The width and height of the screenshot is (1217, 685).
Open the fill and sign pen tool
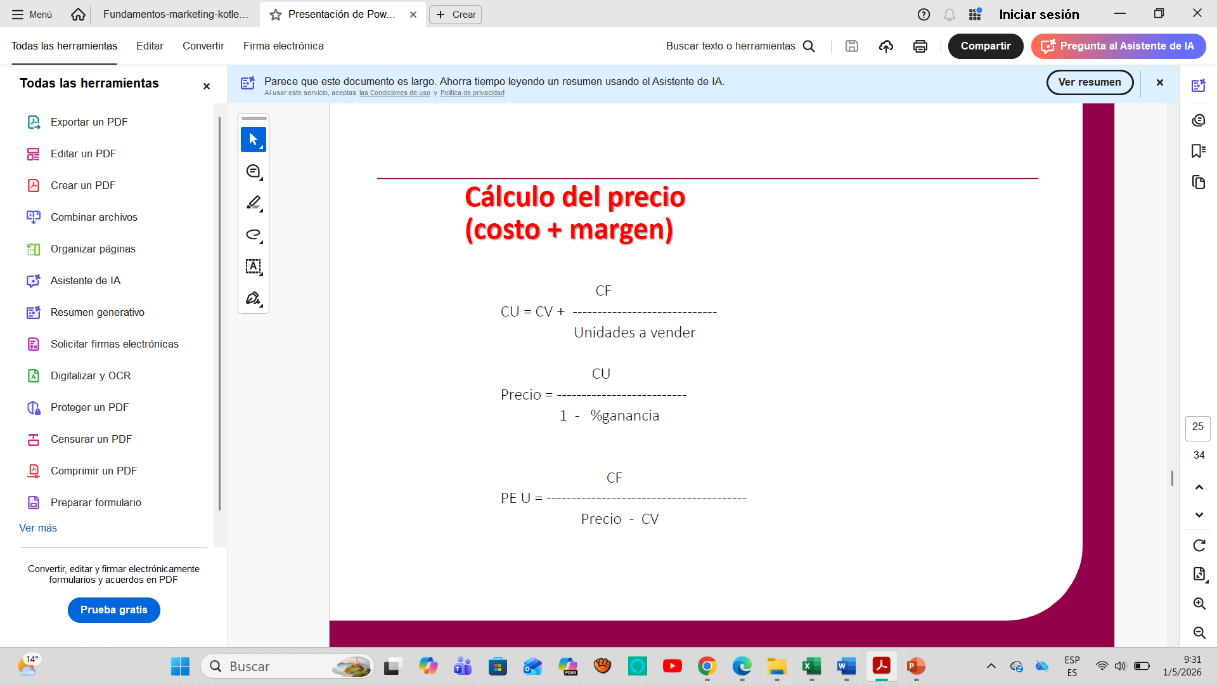254,298
